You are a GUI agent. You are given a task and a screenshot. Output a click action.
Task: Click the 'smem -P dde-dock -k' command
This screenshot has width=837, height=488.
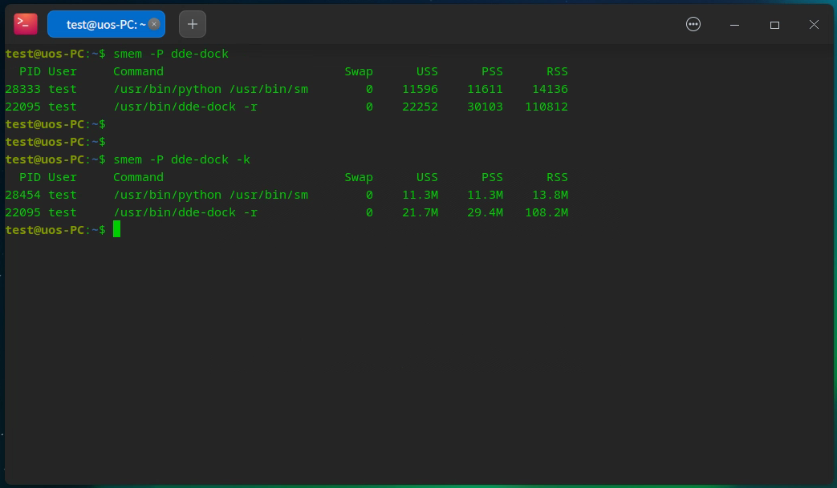(181, 159)
